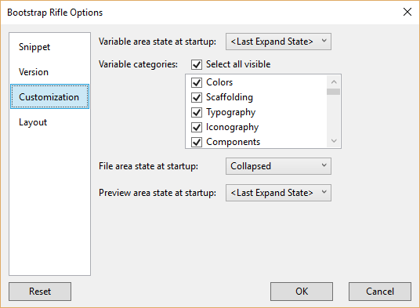Open Variable area state at startup dropdown
The height and width of the screenshot is (308, 420).
pos(278,42)
